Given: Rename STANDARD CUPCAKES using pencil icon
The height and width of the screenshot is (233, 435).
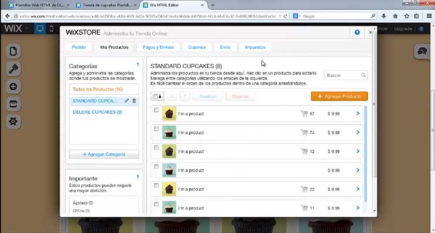Looking at the screenshot, I should click(x=127, y=100).
